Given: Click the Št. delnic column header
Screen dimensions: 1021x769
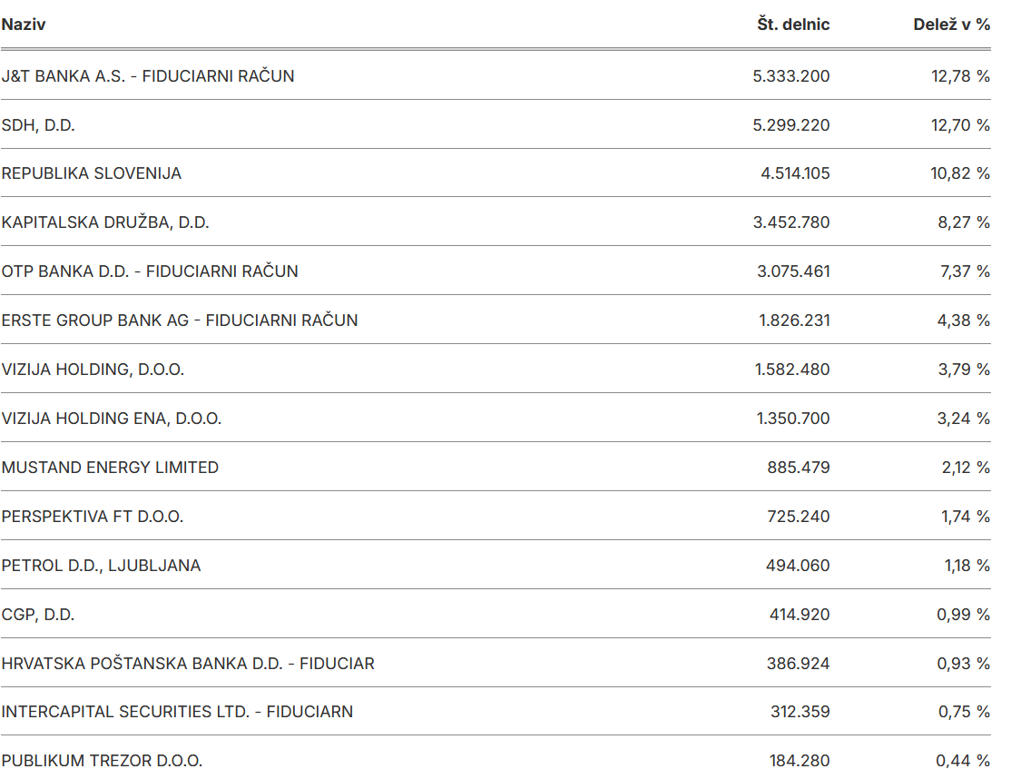Looking at the screenshot, I should coord(793,25).
